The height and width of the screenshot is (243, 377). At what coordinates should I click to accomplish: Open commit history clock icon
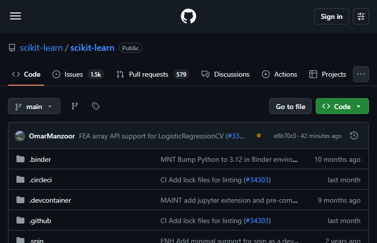click(354, 135)
